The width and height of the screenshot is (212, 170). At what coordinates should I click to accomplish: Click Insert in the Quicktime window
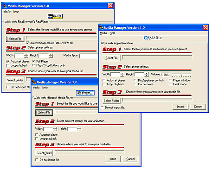click(180, 107)
